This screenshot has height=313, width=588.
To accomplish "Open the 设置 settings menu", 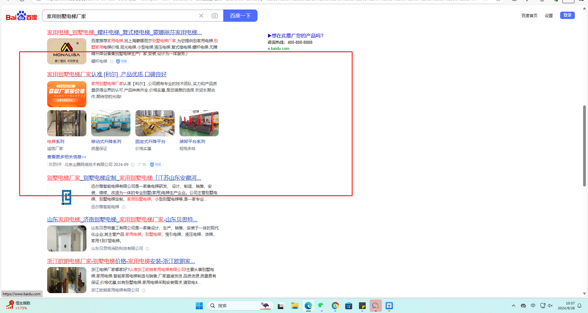I will (x=549, y=16).
